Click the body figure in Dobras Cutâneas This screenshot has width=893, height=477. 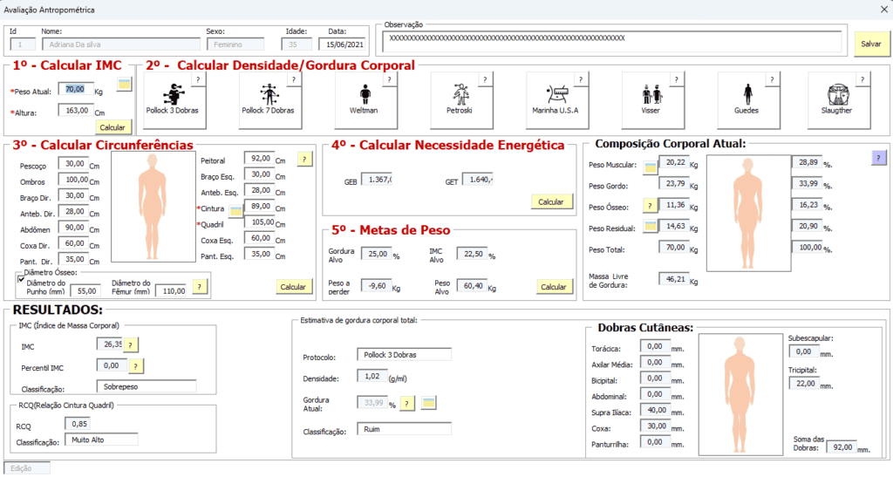point(741,394)
